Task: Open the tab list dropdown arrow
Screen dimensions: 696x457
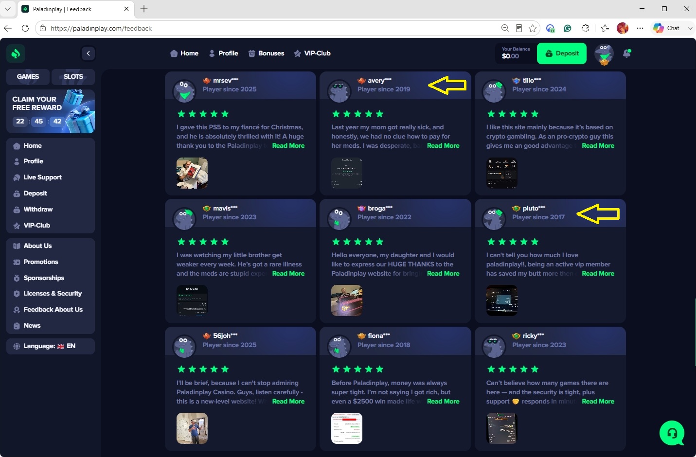Action: tap(8, 9)
